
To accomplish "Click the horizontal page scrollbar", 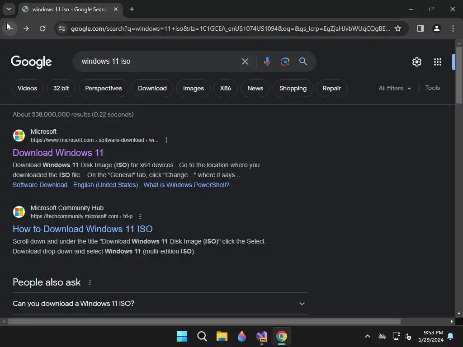I will pyautogui.click(x=204, y=321).
